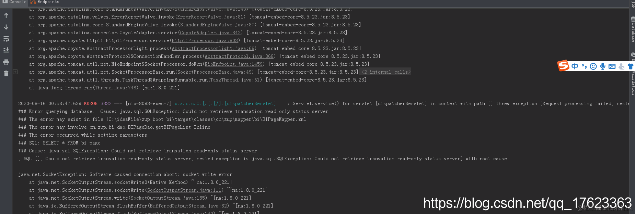
Task: Click the BIPageDao.getBIPageList-Inline line
Action: pyautogui.click(x=114, y=127)
